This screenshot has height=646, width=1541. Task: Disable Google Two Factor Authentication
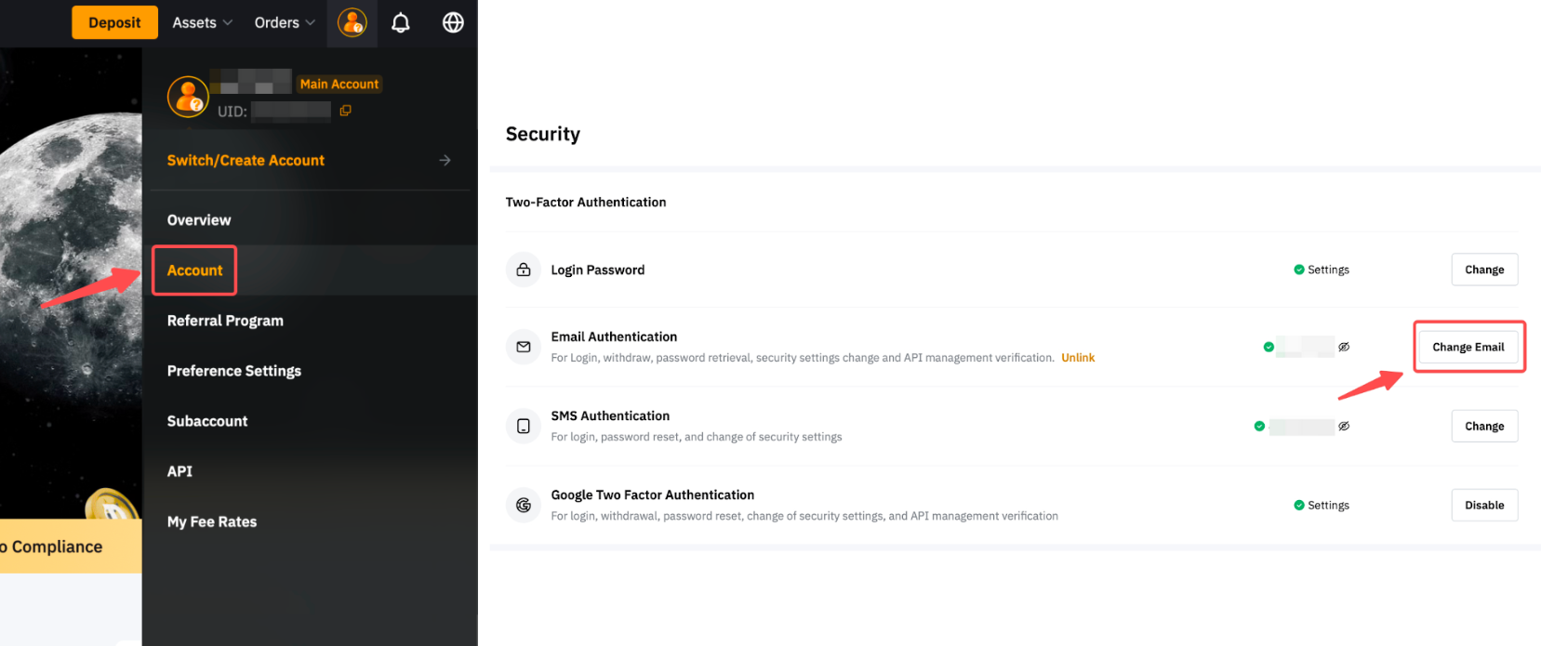coord(1483,505)
